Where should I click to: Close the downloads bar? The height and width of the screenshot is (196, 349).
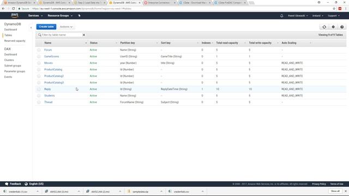tap(345, 191)
